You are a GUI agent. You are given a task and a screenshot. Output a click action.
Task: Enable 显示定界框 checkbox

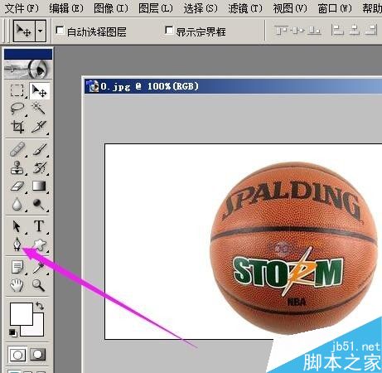[169, 30]
